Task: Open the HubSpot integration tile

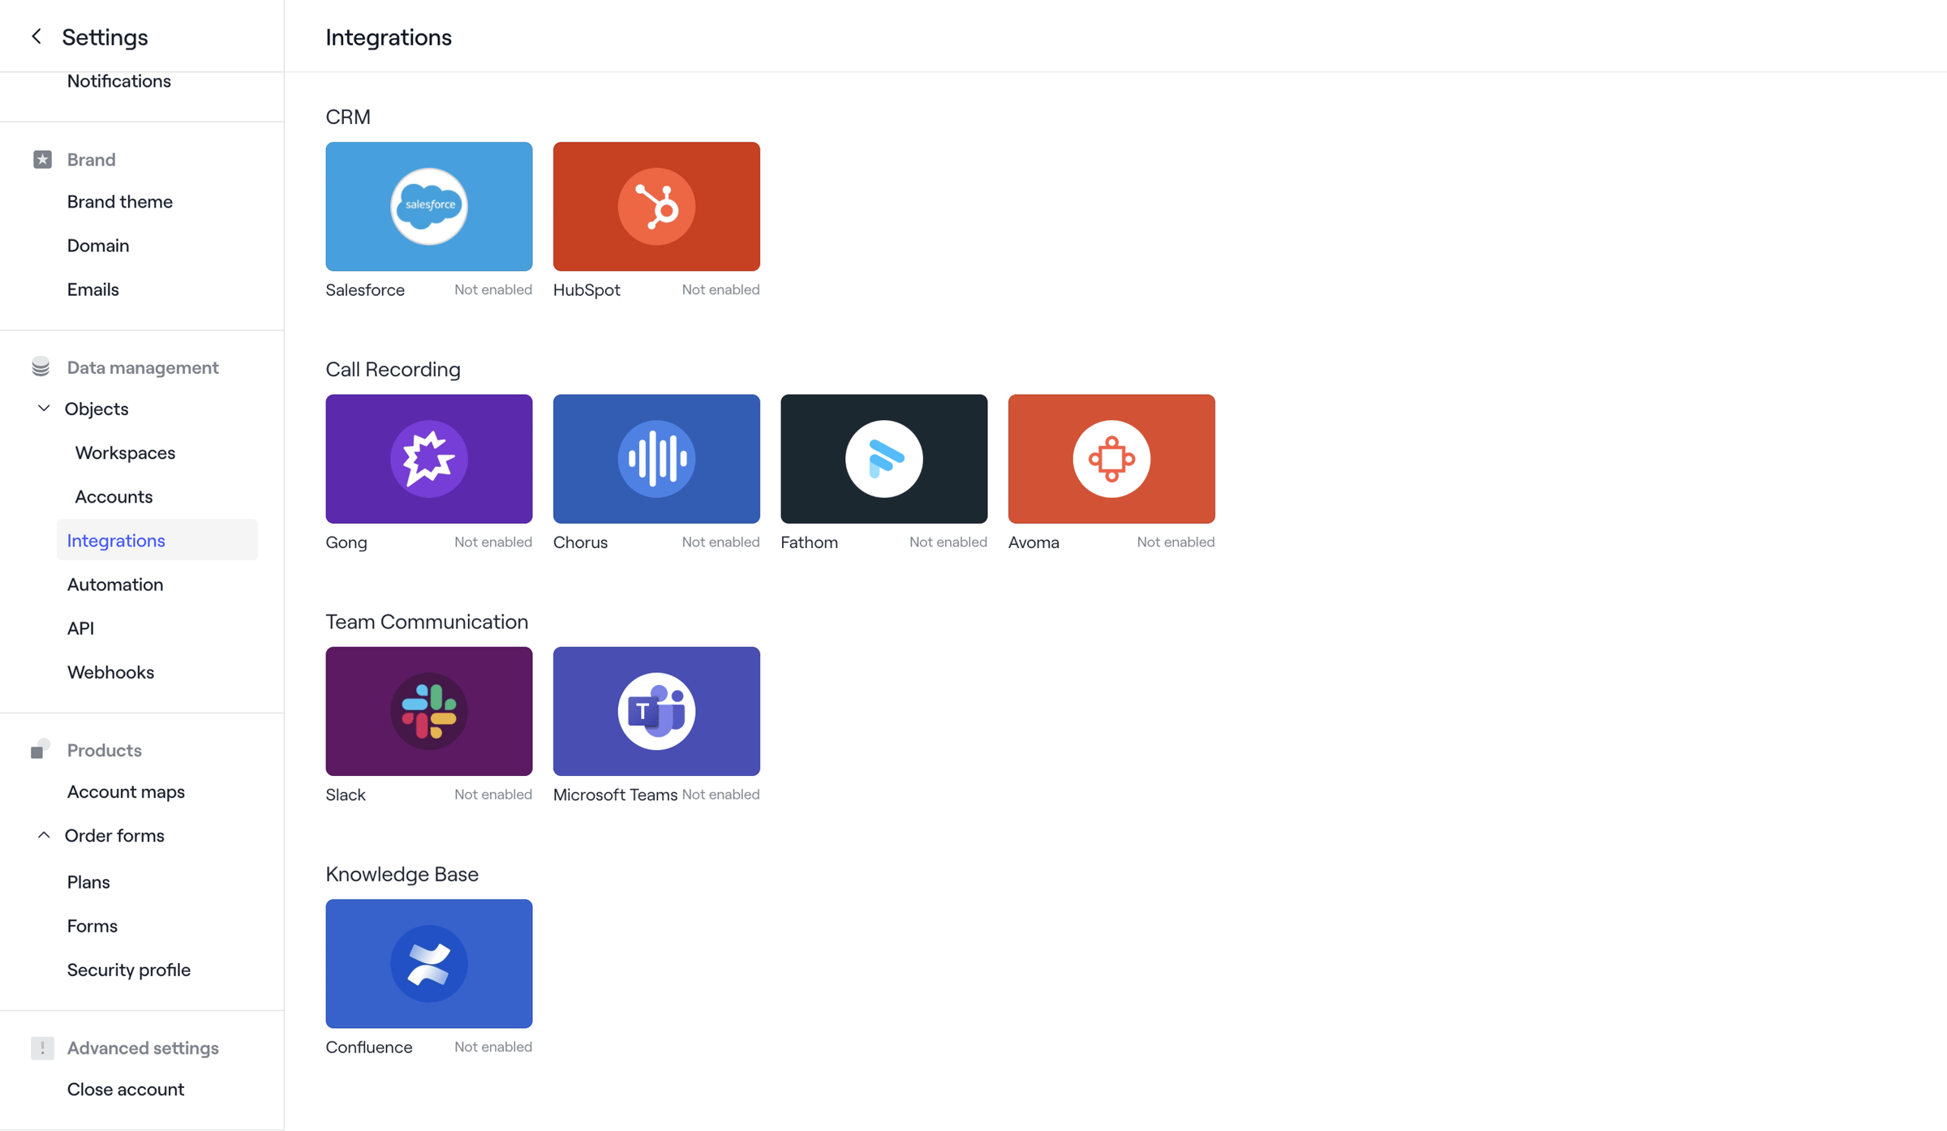Action: coord(656,207)
